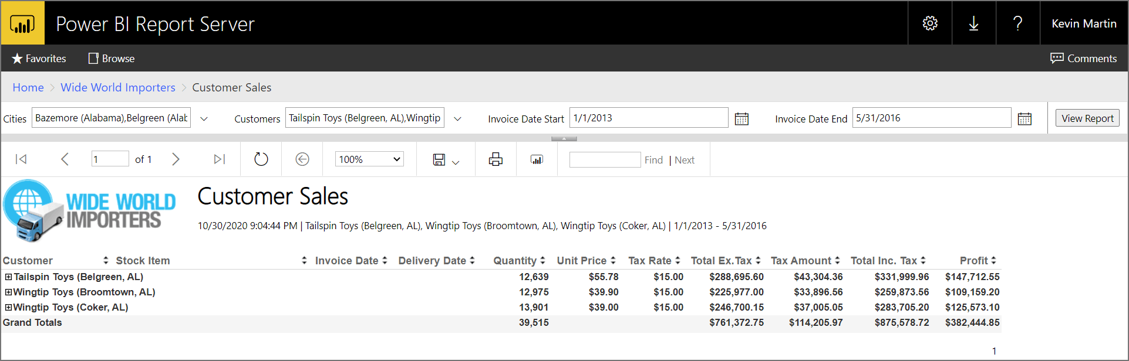Click the Invoice Date Start field
The height and width of the screenshot is (361, 1129).
point(649,118)
